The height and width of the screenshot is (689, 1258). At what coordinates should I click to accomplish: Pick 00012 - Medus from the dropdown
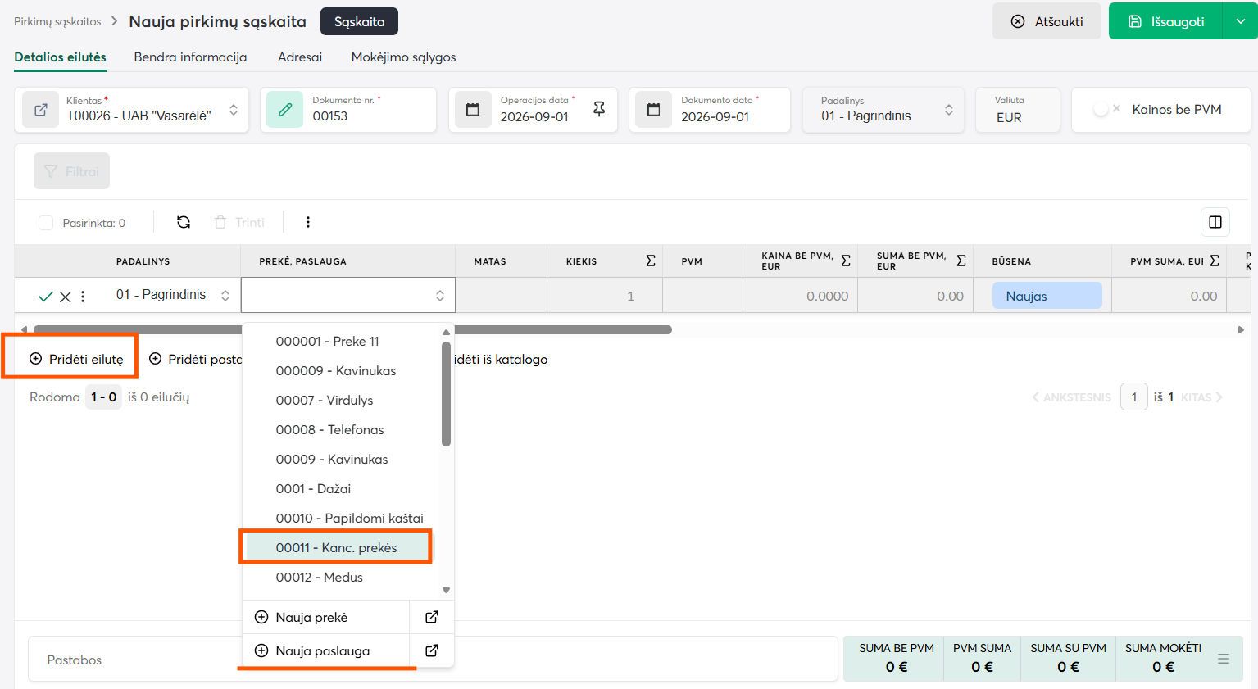pos(320,577)
